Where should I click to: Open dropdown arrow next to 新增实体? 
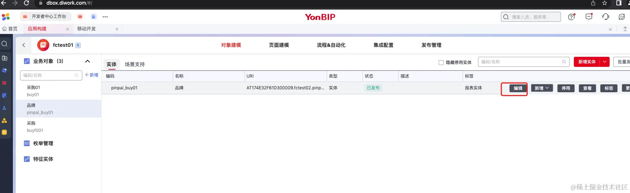click(x=605, y=62)
